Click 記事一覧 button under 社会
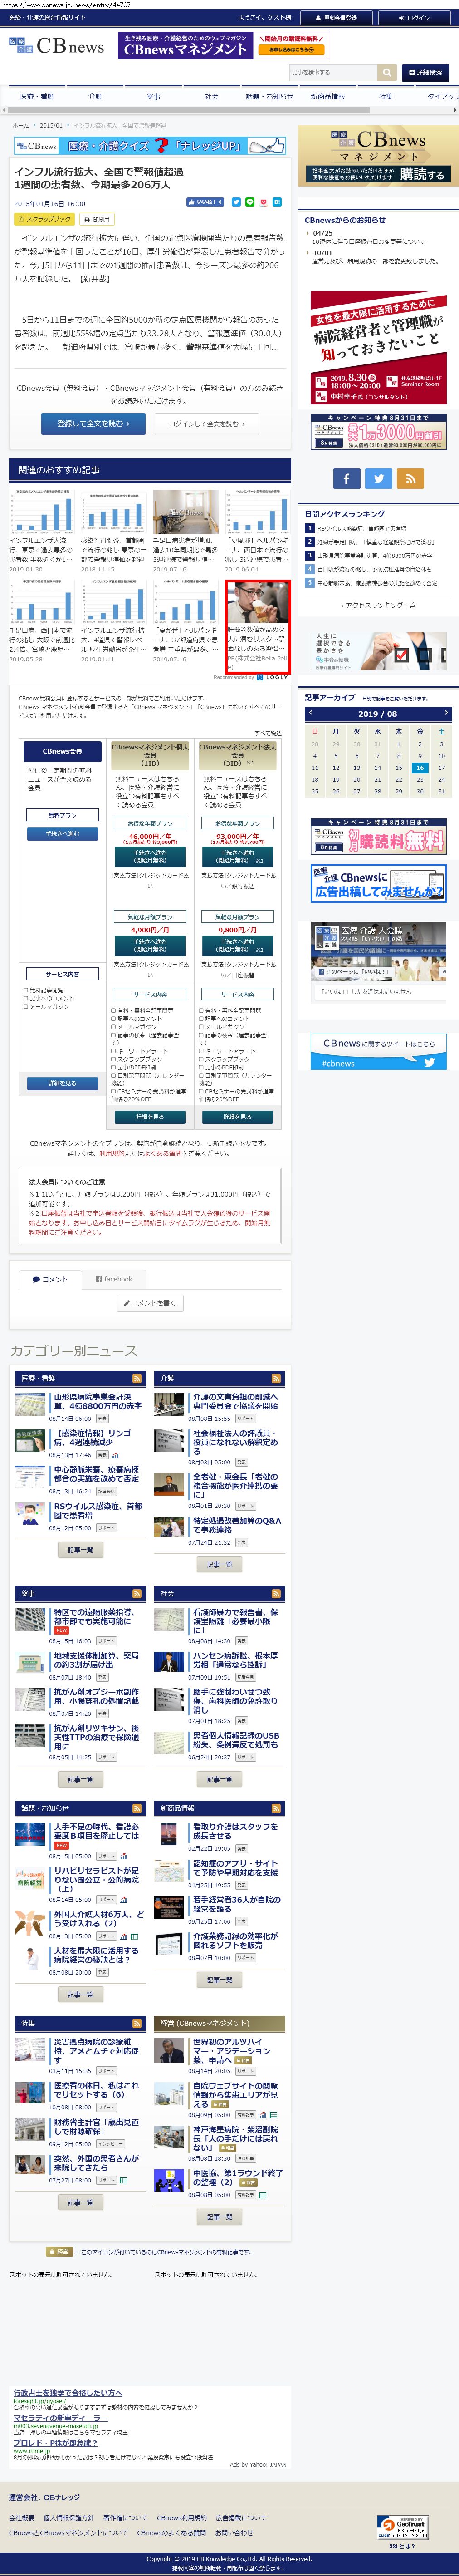 (219, 1780)
